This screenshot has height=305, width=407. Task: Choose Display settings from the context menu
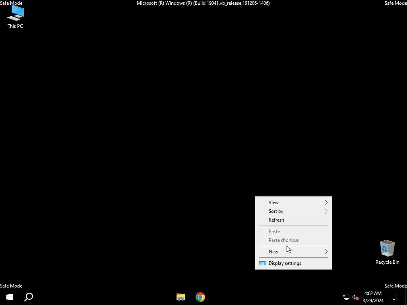pyautogui.click(x=293, y=263)
